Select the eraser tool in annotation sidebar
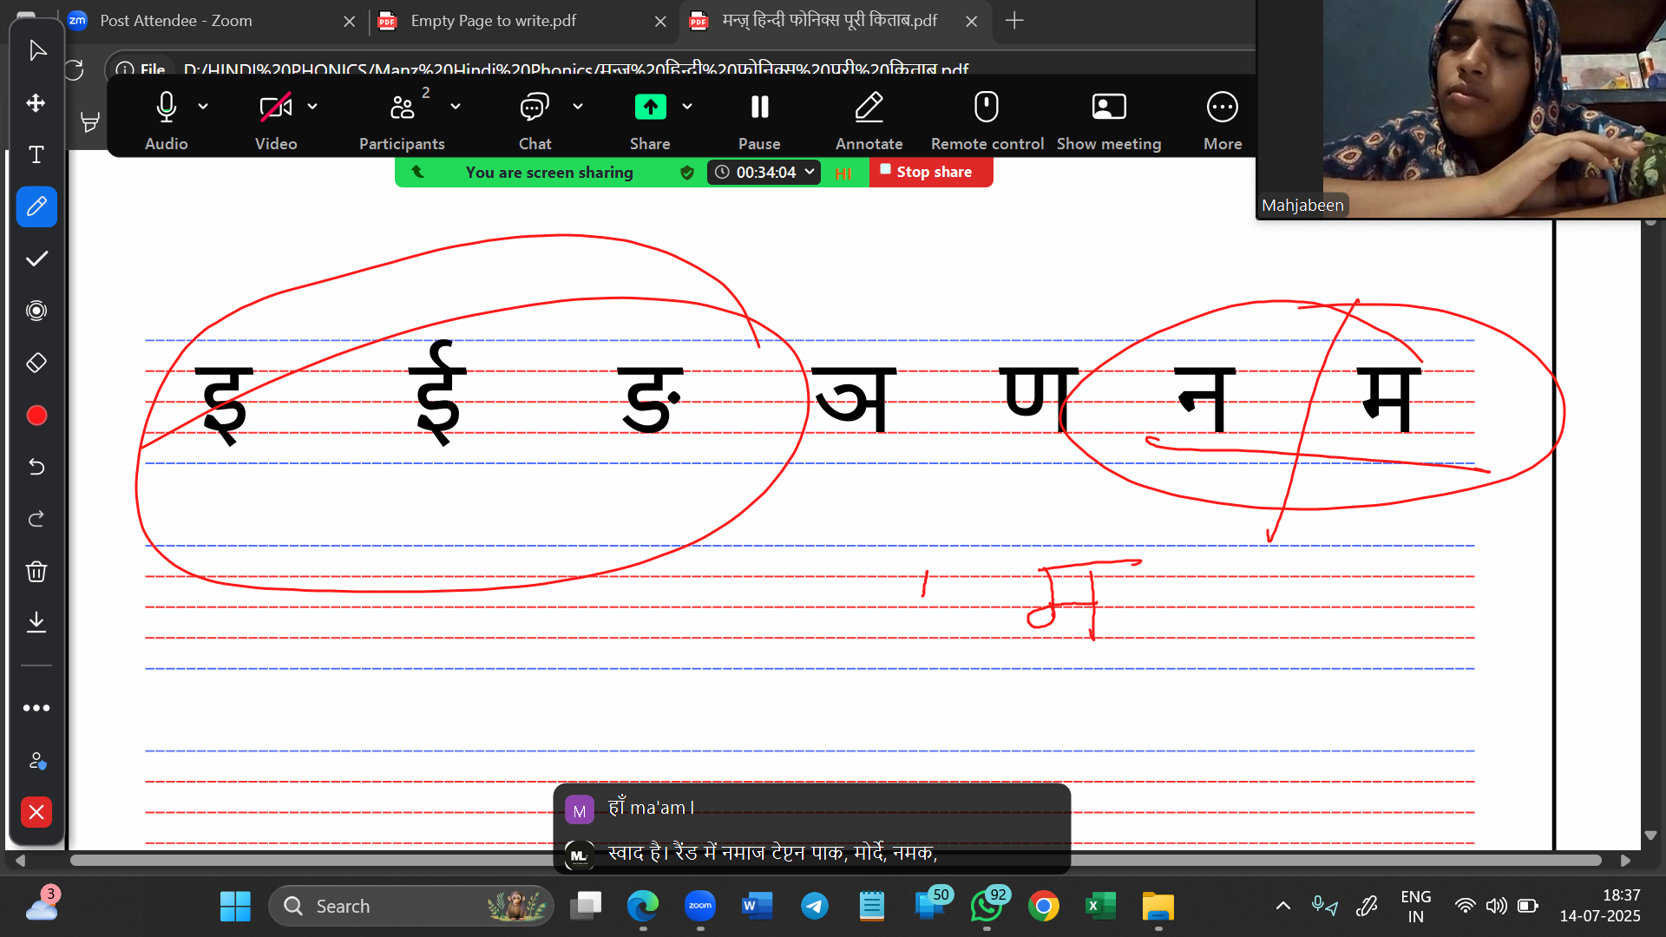This screenshot has width=1666, height=937. pos(36,363)
